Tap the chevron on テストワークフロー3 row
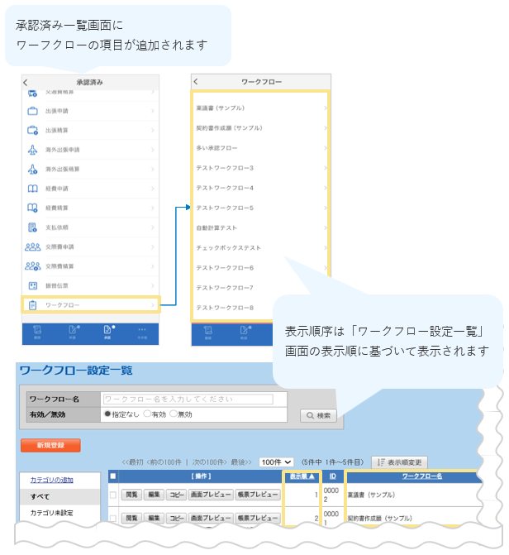509x555 pixels. 326,168
